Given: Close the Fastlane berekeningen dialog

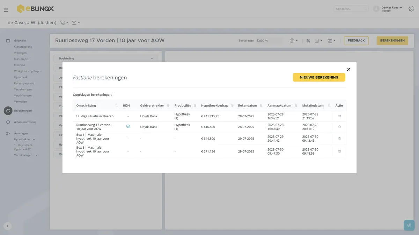Looking at the screenshot, I should click(348, 69).
